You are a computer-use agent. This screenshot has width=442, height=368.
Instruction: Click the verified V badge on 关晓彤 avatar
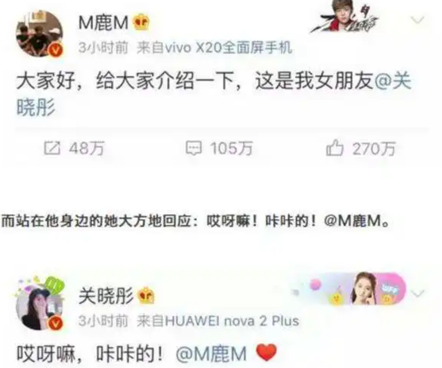pyautogui.click(x=55, y=323)
